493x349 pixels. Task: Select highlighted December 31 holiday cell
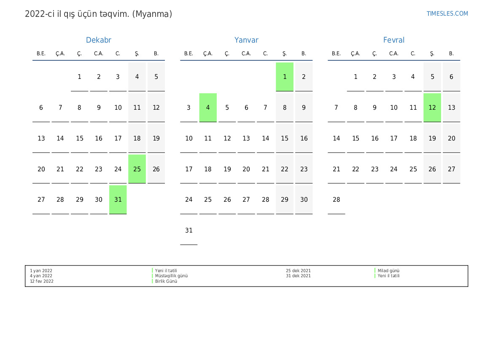[x=118, y=200]
